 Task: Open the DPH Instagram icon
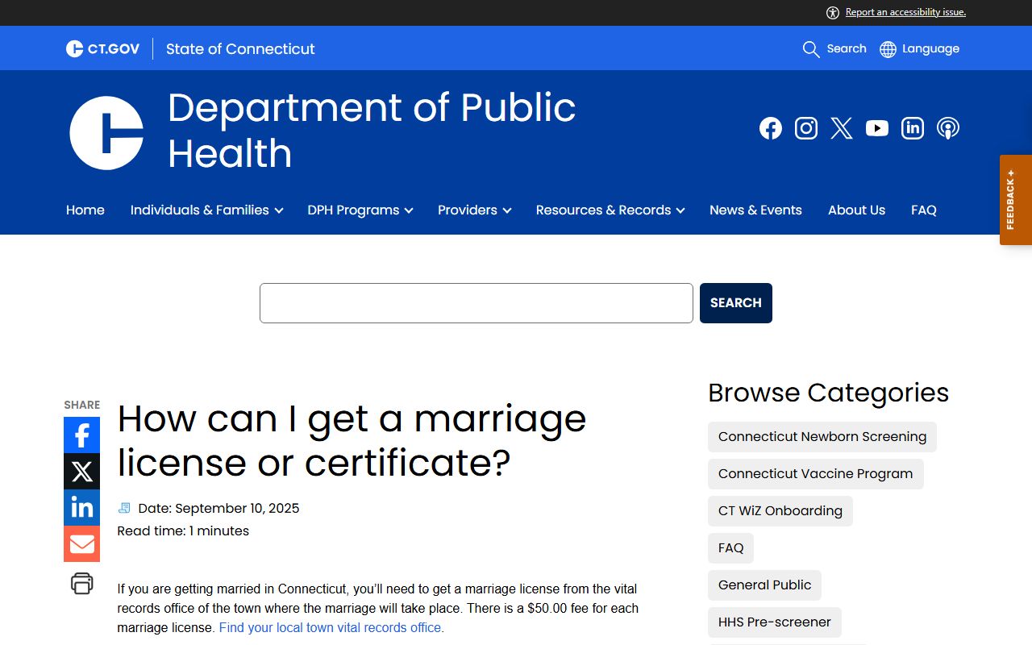point(806,128)
